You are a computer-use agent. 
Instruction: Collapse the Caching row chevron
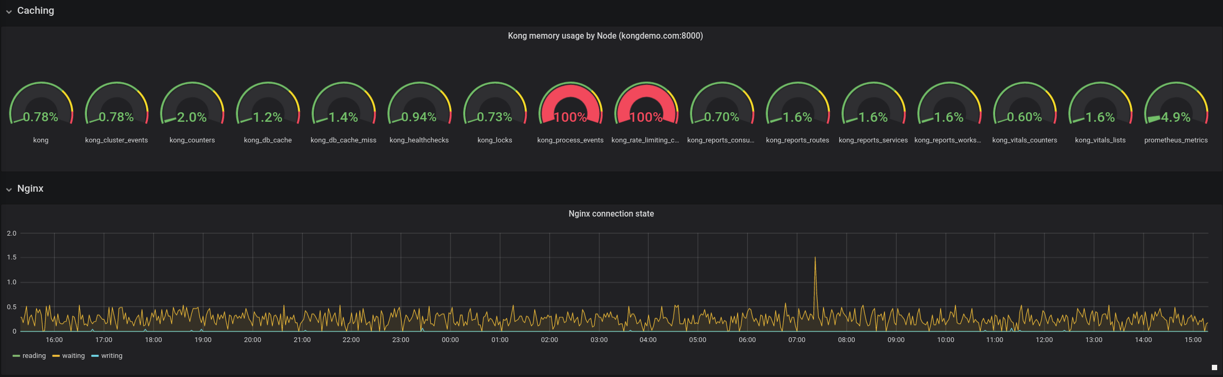click(x=9, y=12)
